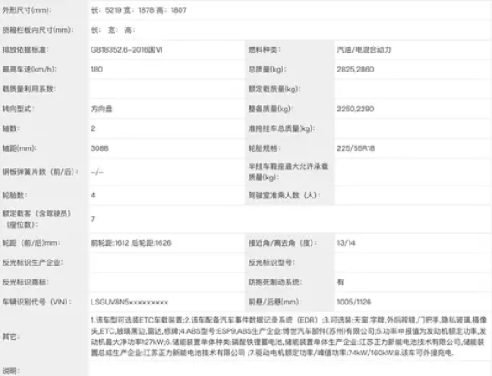Select the 额定载客 (含驾驶员) label
The height and width of the screenshot is (376, 492).
36,219
